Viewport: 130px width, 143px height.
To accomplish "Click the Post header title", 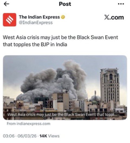I will [x=65, y=4].
